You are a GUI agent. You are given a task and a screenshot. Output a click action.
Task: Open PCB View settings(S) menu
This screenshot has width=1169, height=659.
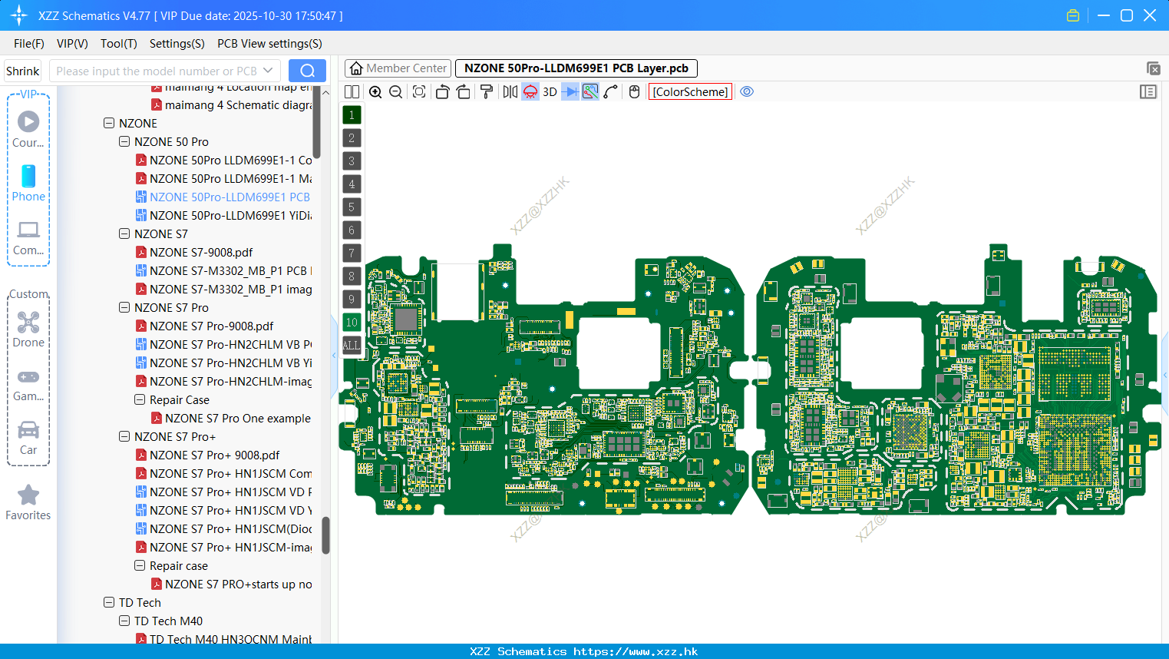269,44
